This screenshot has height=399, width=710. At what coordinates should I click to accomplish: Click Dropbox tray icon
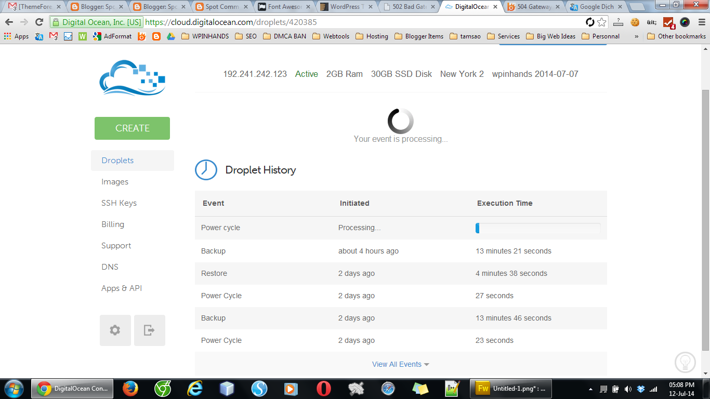[x=640, y=389]
